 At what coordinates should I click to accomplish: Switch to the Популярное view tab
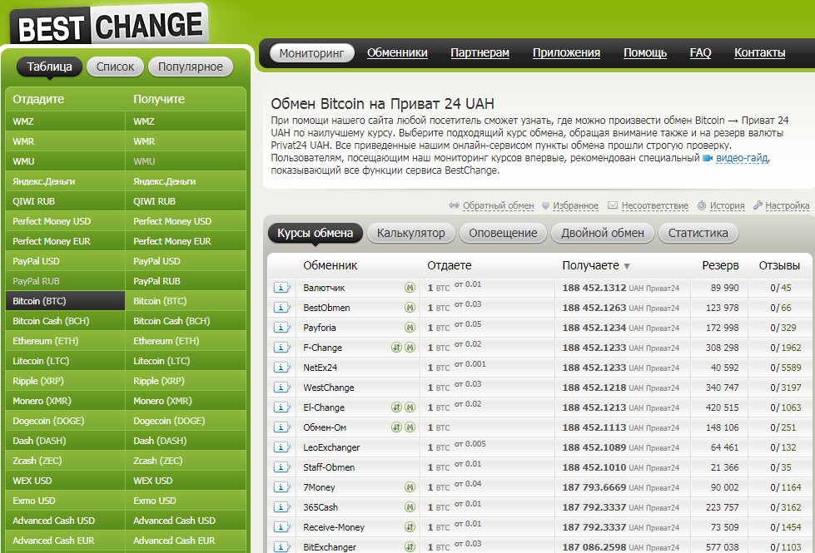click(x=191, y=67)
